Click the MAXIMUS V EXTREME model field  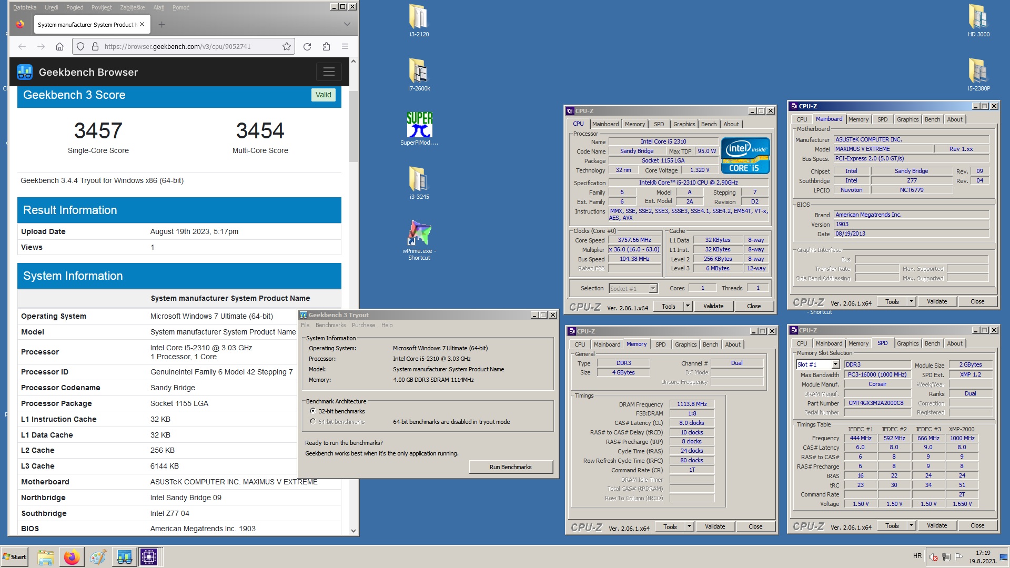pos(883,149)
